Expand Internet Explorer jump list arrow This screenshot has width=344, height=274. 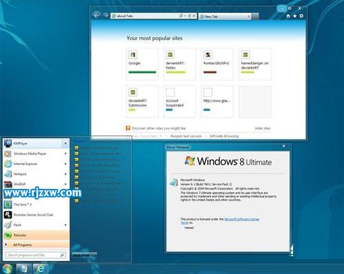pyautogui.click(x=65, y=163)
